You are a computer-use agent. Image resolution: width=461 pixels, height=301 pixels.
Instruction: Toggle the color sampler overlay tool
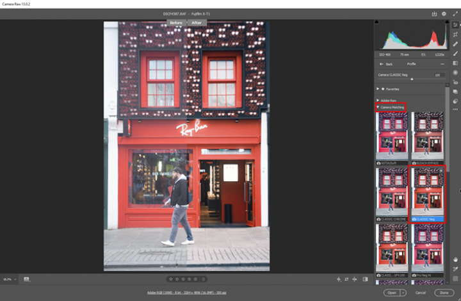(455, 269)
